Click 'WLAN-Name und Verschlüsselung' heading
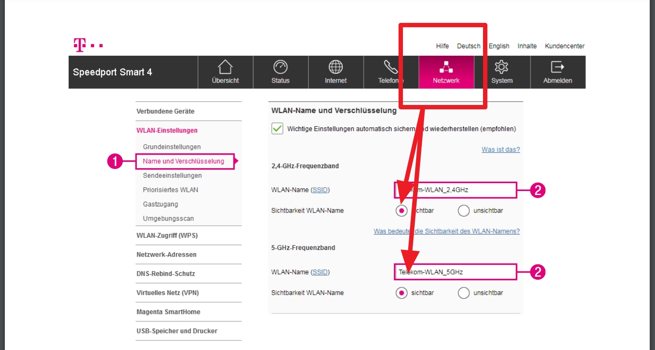Screen dimensions: 655x350 click(x=334, y=111)
